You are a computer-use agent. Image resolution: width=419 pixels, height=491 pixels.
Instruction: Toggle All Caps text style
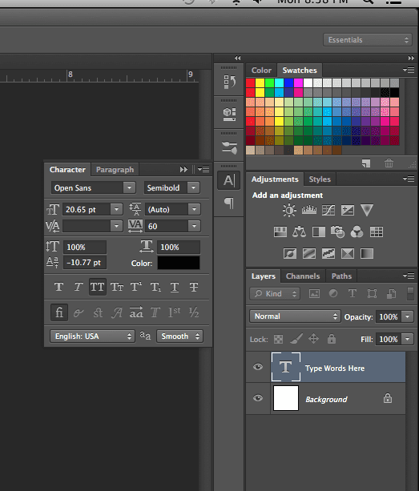point(98,287)
